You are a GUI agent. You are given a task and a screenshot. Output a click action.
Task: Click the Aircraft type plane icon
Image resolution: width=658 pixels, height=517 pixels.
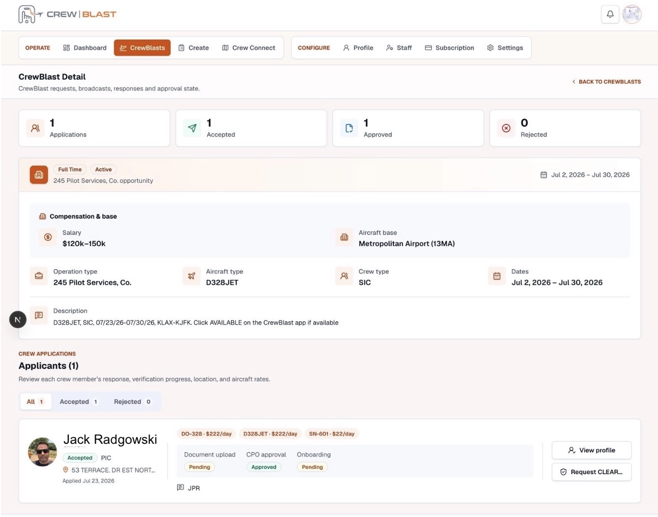[191, 276]
